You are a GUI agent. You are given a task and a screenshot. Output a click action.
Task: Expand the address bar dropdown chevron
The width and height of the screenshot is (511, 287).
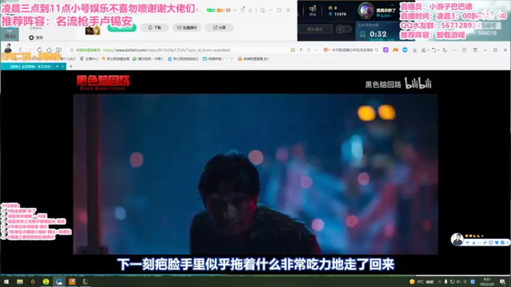pyautogui.click(x=316, y=50)
